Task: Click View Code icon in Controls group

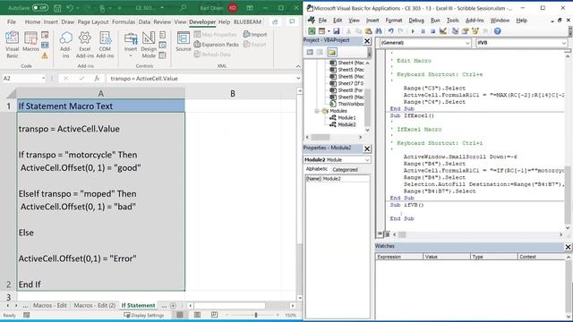Action: [163, 46]
